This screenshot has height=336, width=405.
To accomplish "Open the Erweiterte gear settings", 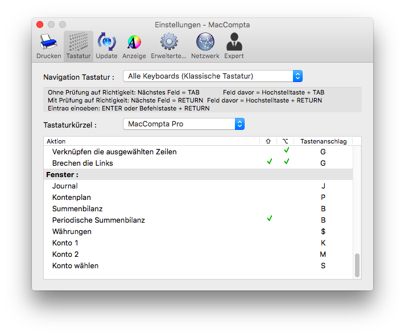I will [168, 46].
